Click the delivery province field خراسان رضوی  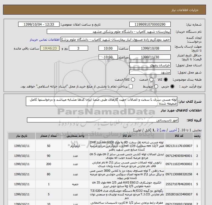(x=150, y=65)
